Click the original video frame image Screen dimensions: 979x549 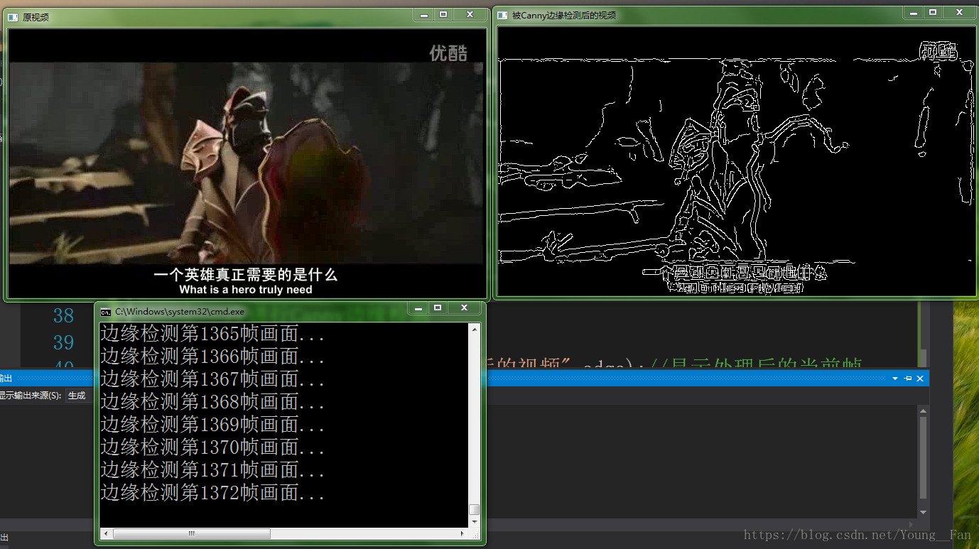246,163
